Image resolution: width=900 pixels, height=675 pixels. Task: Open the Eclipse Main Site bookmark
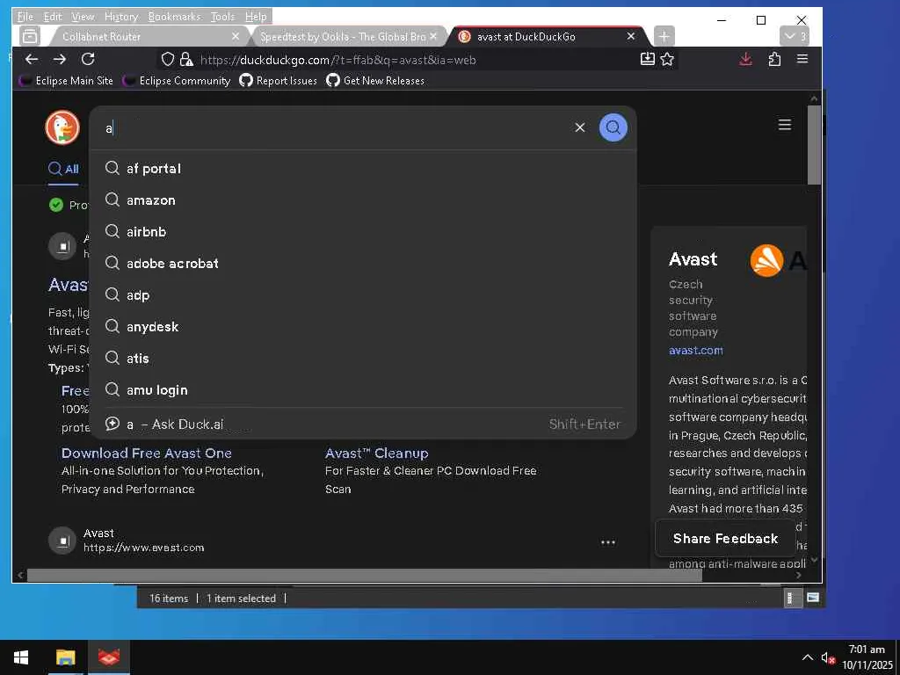pos(66,80)
